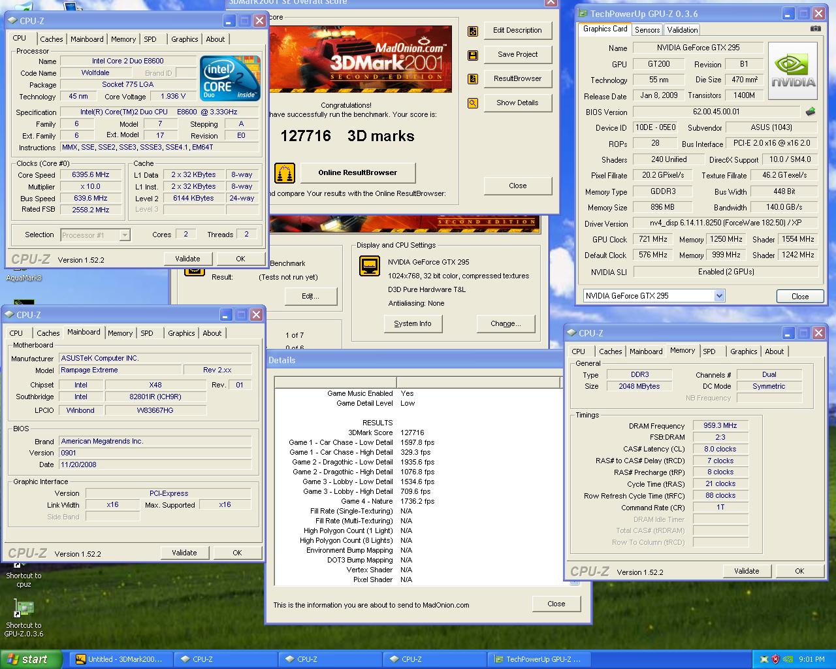This screenshot has width=836, height=669.
Task: Click the Online ResultBrowser button
Action: (x=357, y=173)
